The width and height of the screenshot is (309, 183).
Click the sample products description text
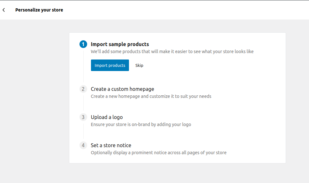point(172,52)
